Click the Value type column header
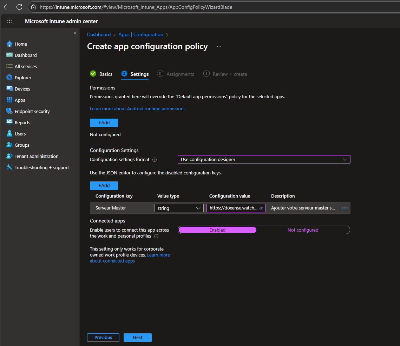 (168, 196)
